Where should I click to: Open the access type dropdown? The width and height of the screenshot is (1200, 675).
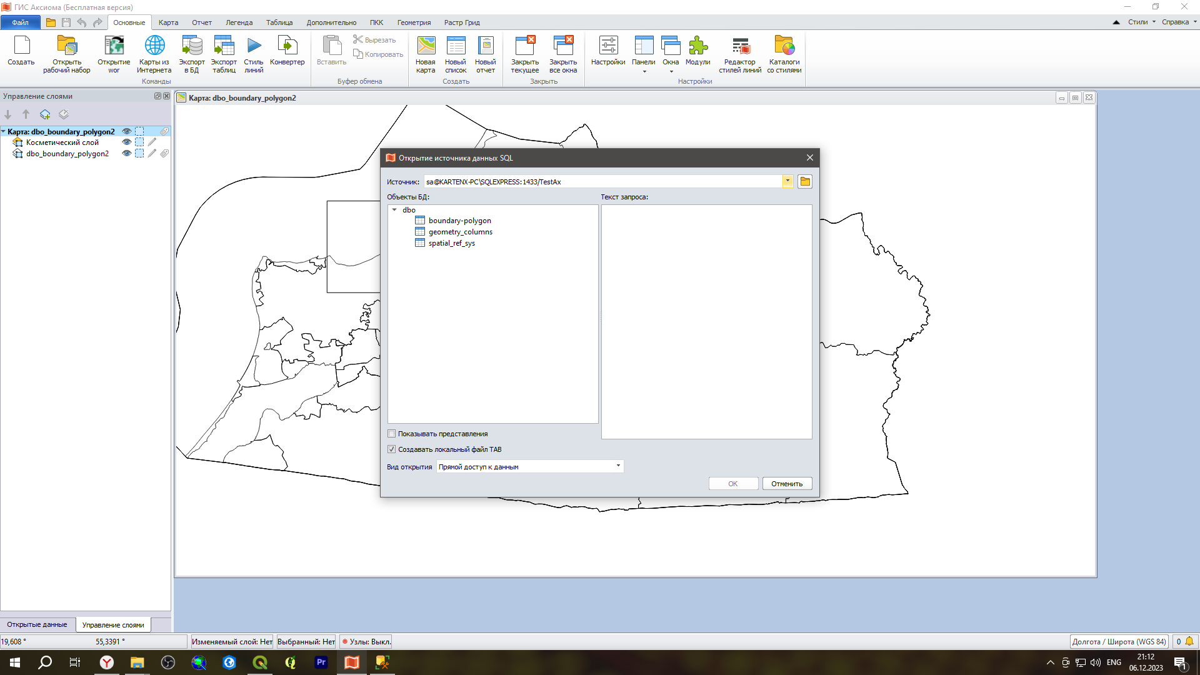click(x=618, y=466)
